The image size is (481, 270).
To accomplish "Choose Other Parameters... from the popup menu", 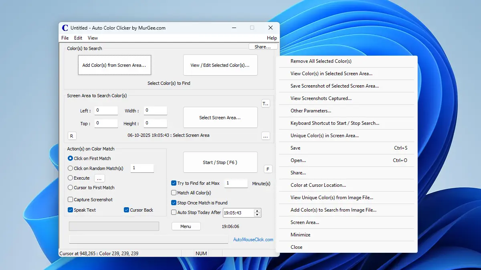I will click(x=311, y=111).
